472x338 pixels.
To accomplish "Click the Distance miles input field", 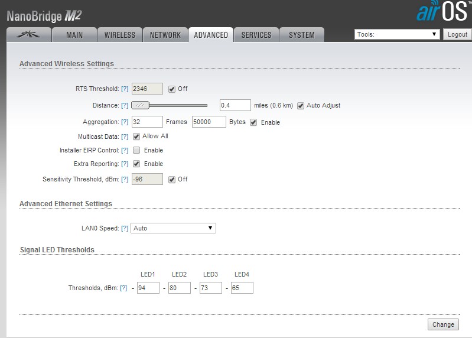I will tap(235, 105).
